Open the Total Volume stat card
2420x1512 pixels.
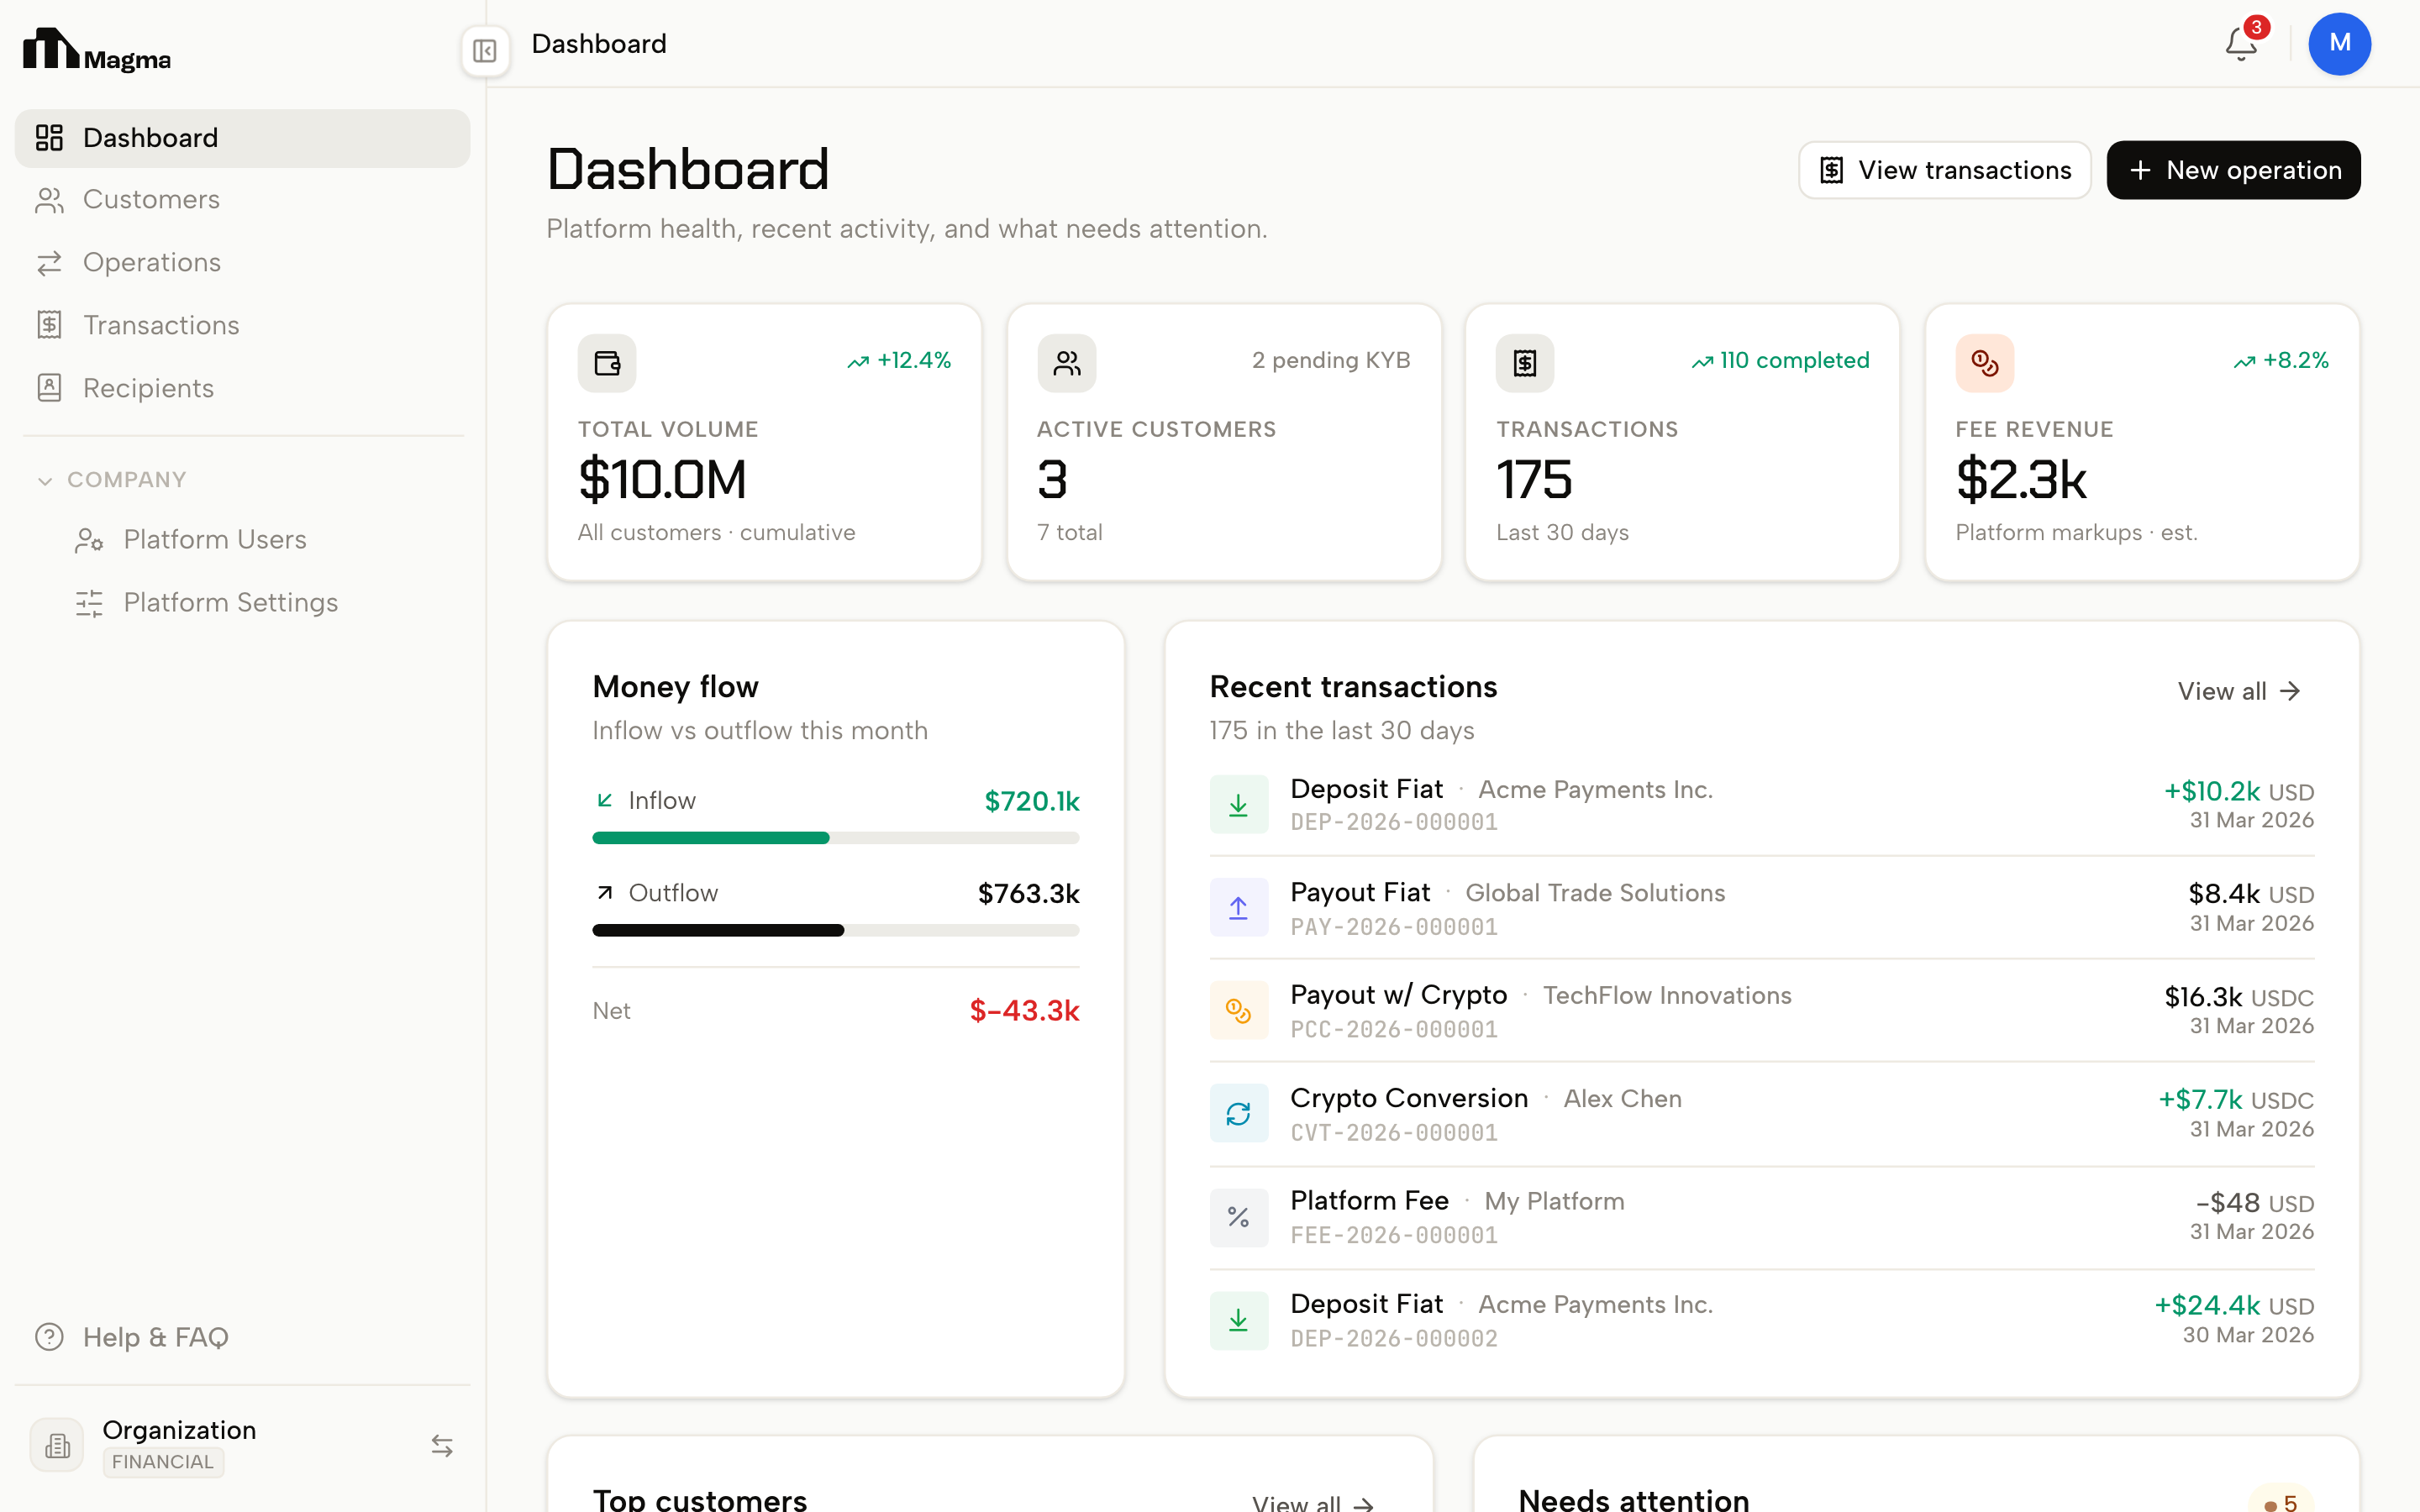764,442
